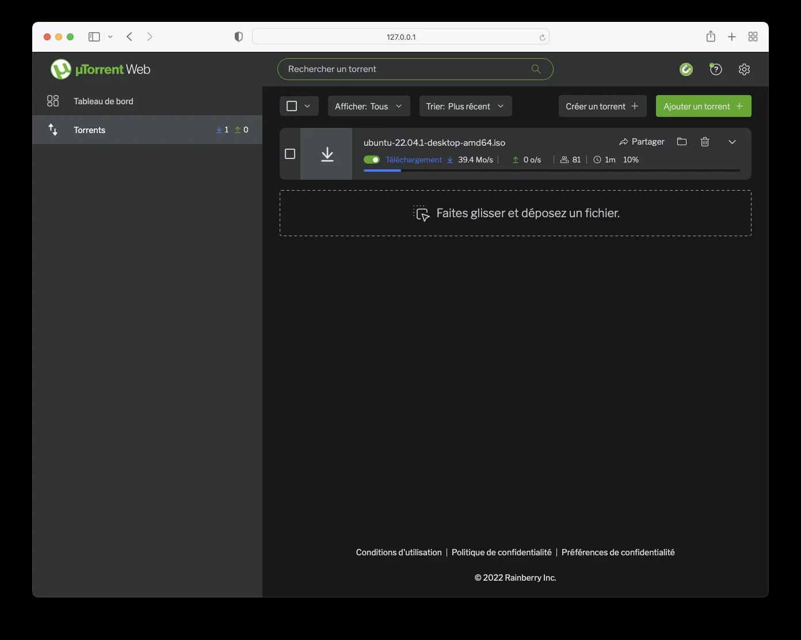The image size is (801, 640).
Task: Click Ajouter un torrent button
Action: [x=704, y=106]
